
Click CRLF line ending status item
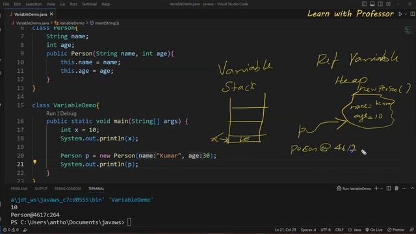(x=339, y=229)
